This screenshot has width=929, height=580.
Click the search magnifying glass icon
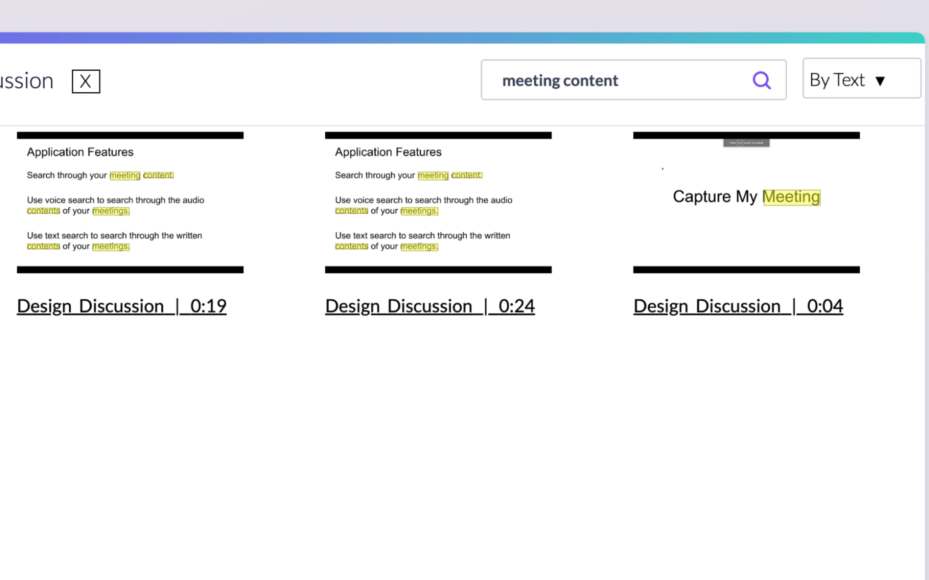pyautogui.click(x=761, y=80)
